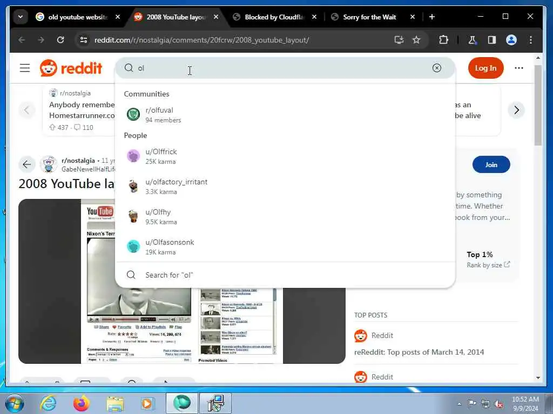Switch to the 'old youtube website' tab
The height and width of the screenshot is (414, 553).
[78, 17]
